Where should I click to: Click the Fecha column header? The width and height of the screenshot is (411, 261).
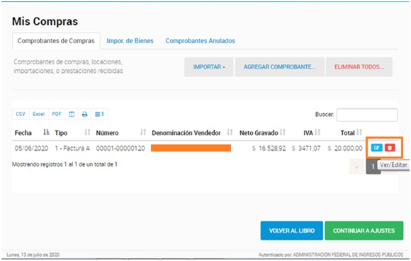click(23, 133)
